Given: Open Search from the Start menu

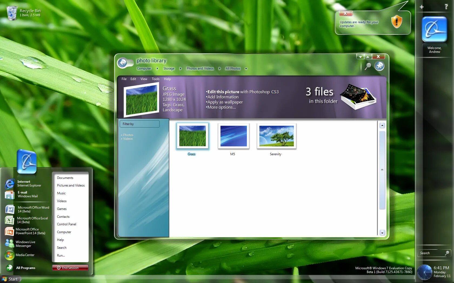Looking at the screenshot, I should [62, 248].
